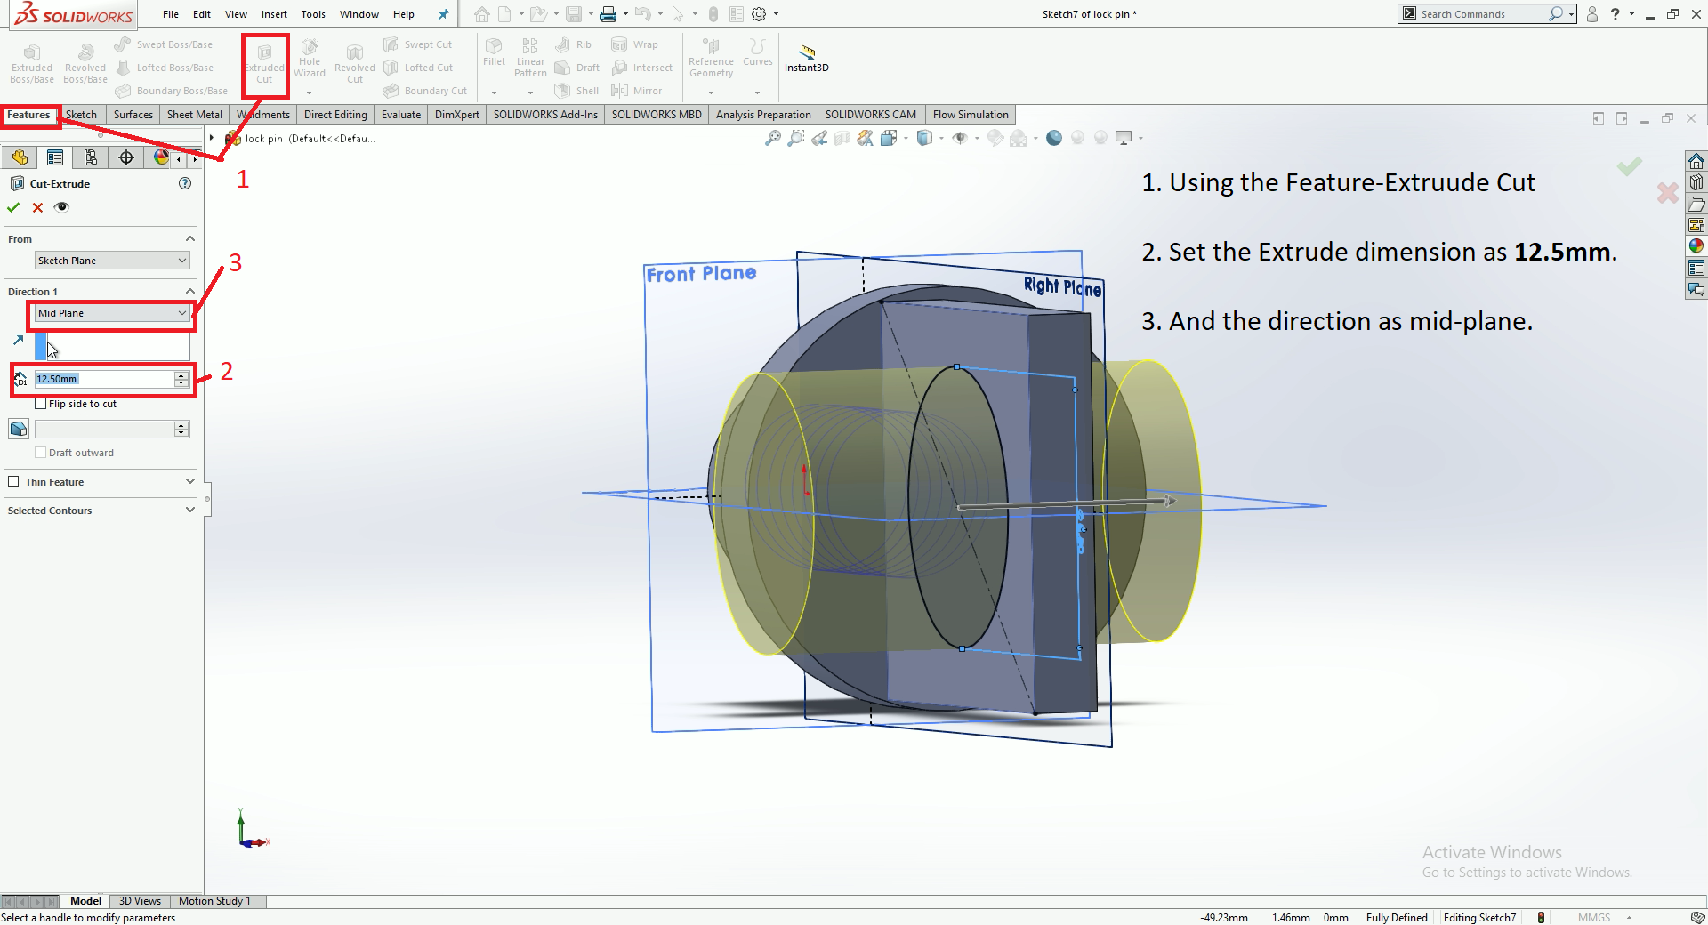Open the Cut-Extrude help icon

click(x=185, y=184)
